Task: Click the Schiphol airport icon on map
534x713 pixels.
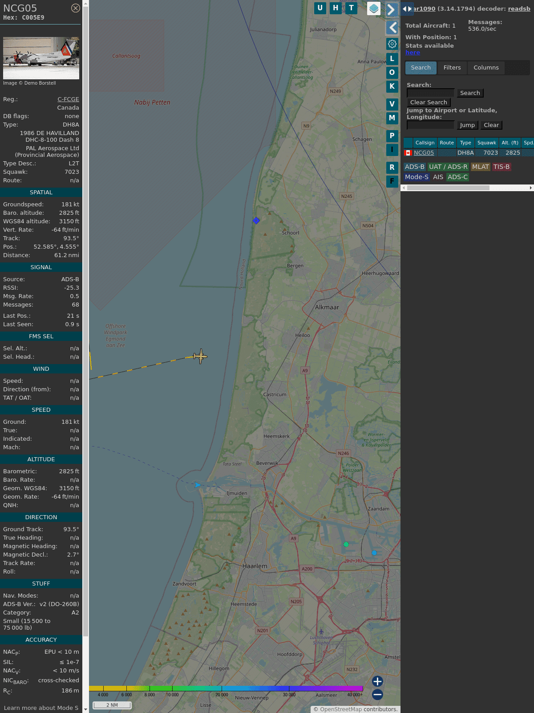Action: click(321, 631)
